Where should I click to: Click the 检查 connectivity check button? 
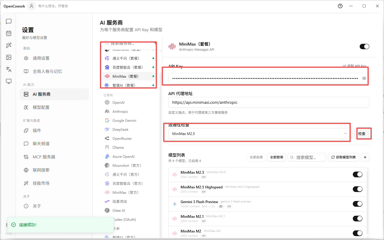click(362, 134)
